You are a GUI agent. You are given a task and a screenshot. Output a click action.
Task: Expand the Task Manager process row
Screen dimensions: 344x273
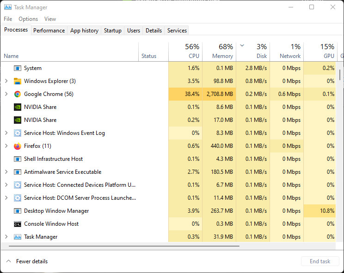click(6, 237)
